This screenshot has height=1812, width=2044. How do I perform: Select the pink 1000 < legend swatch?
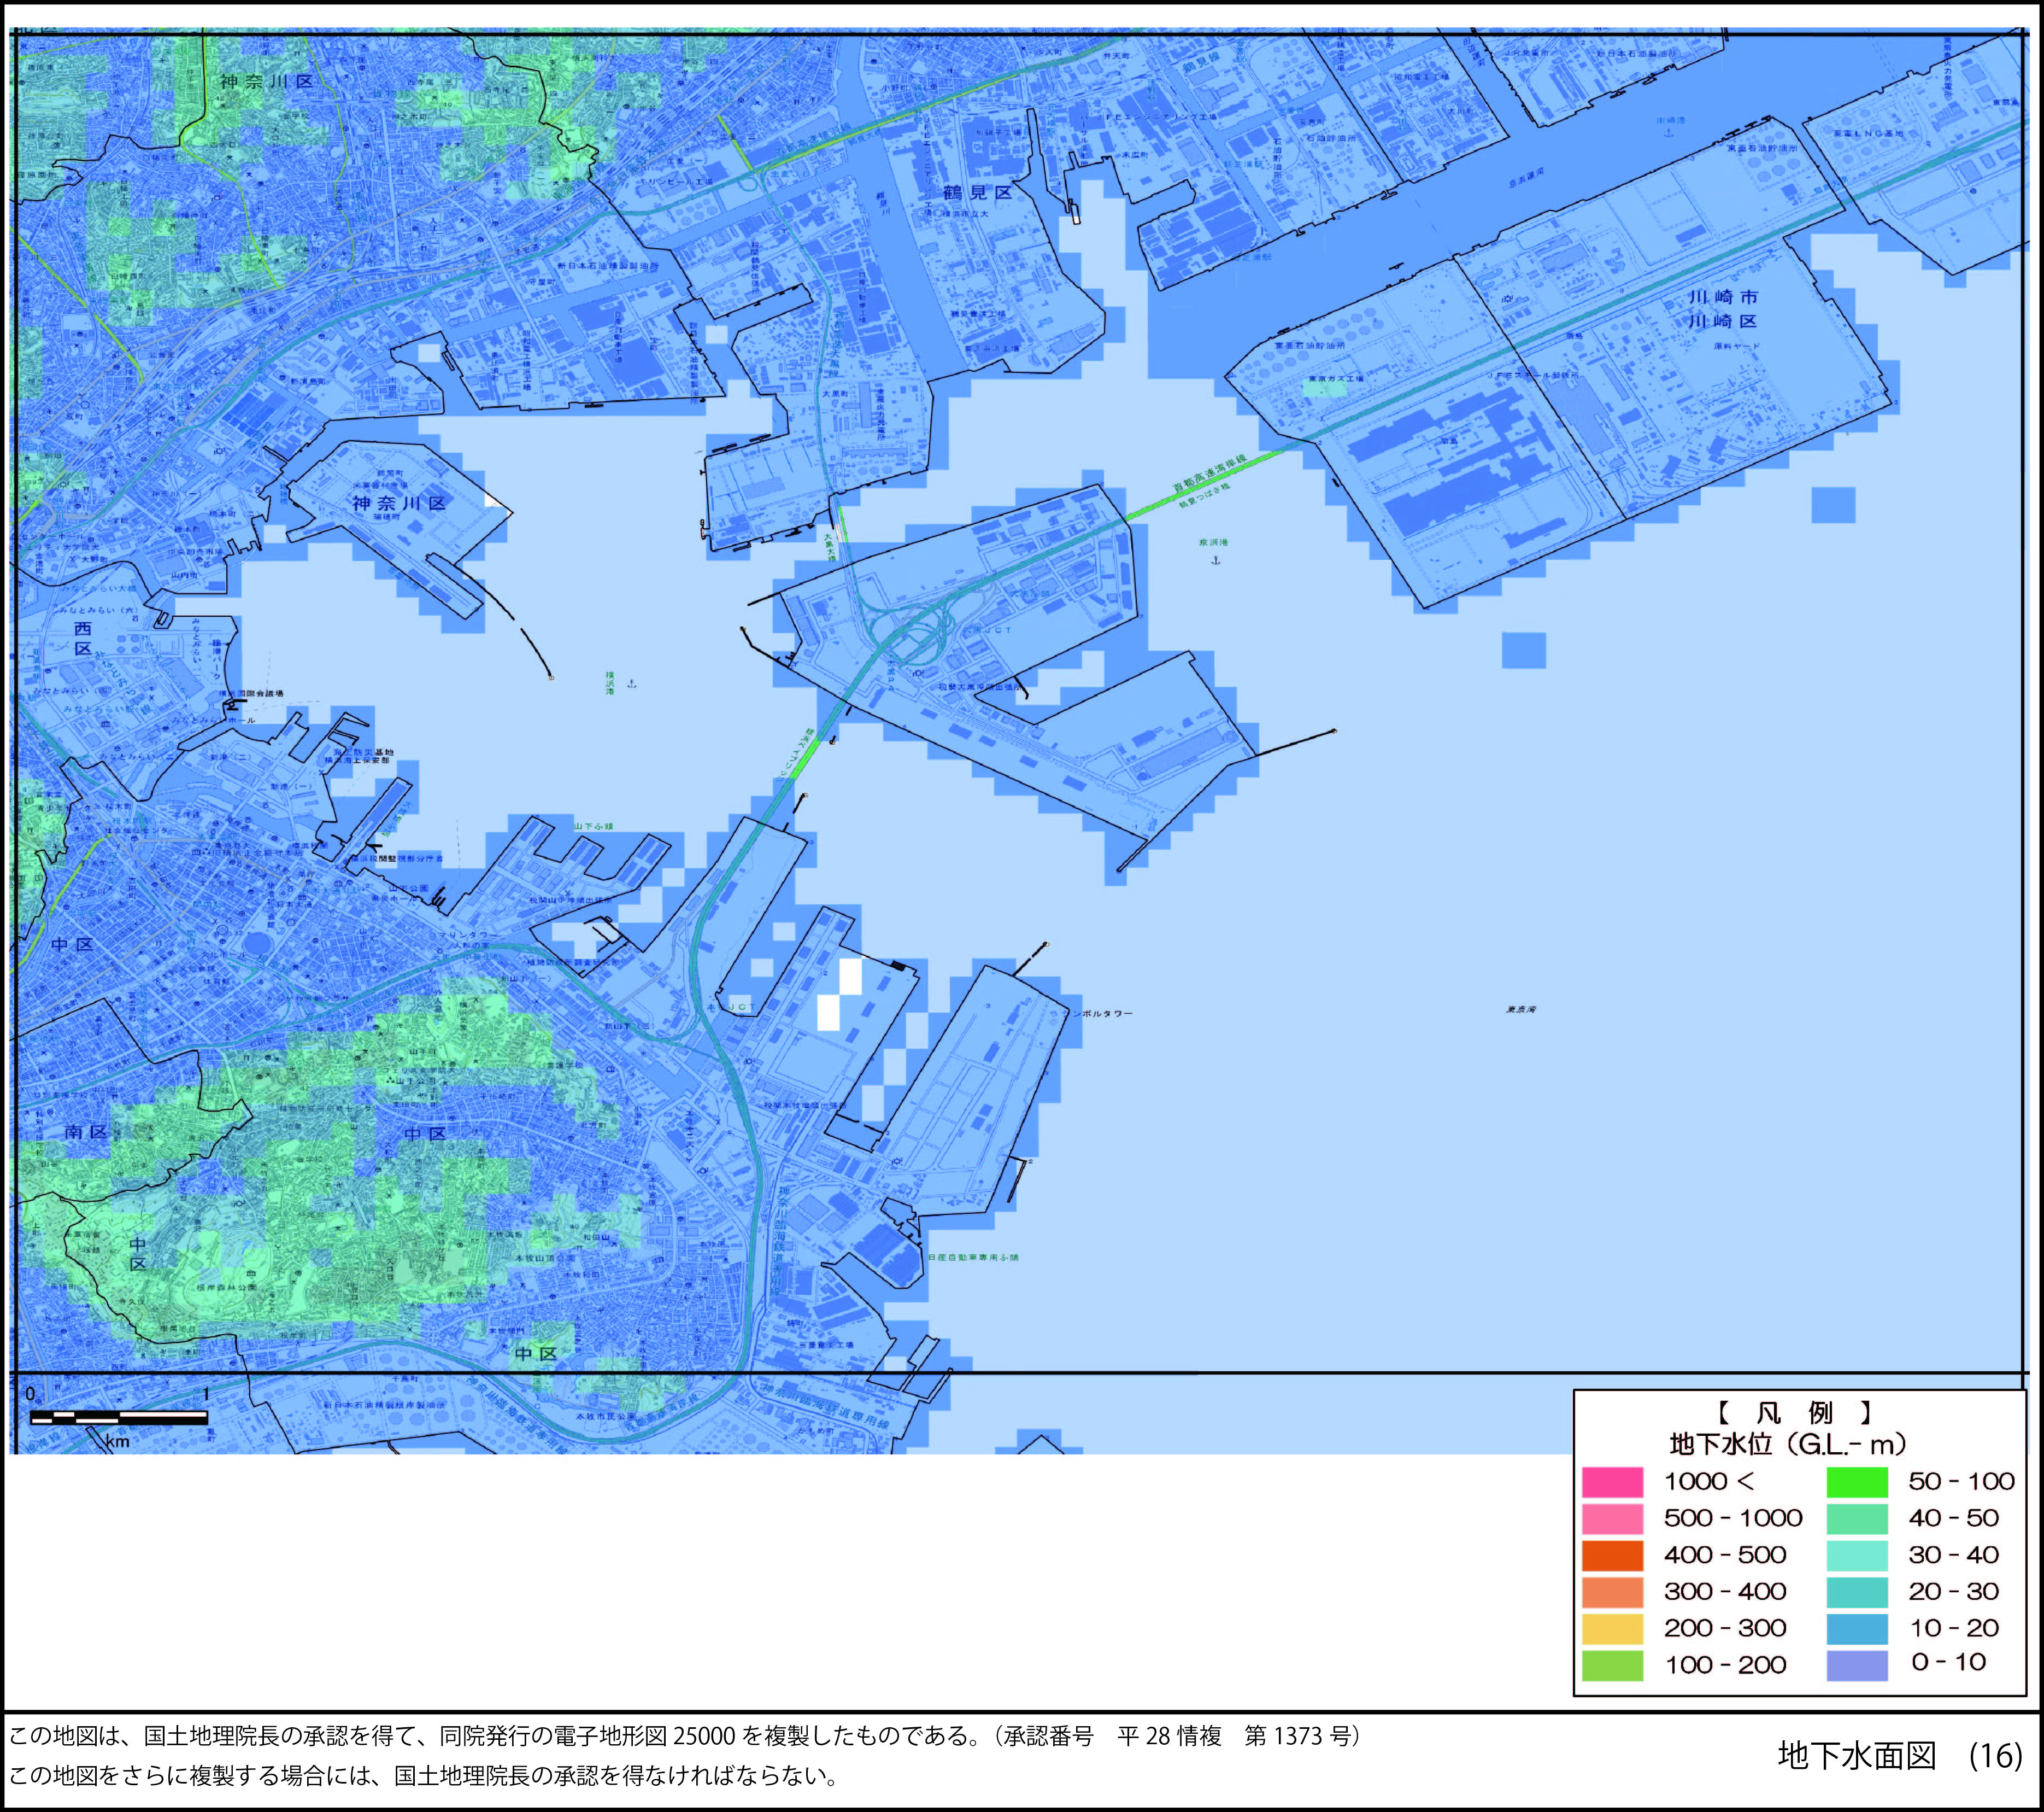1612,1482
